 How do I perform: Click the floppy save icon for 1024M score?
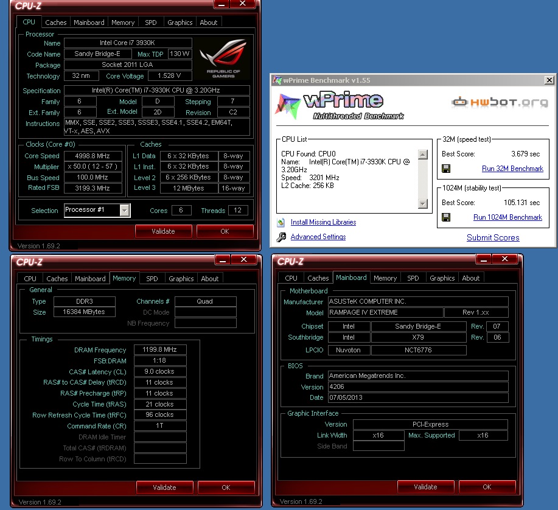pyautogui.click(x=446, y=217)
